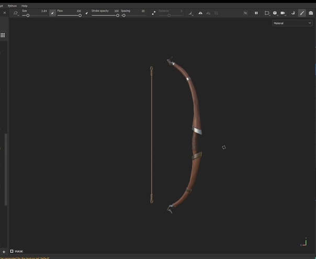Click the grid dots icon on left sidebar
The height and width of the screenshot is (259, 316).
(x=3, y=35)
